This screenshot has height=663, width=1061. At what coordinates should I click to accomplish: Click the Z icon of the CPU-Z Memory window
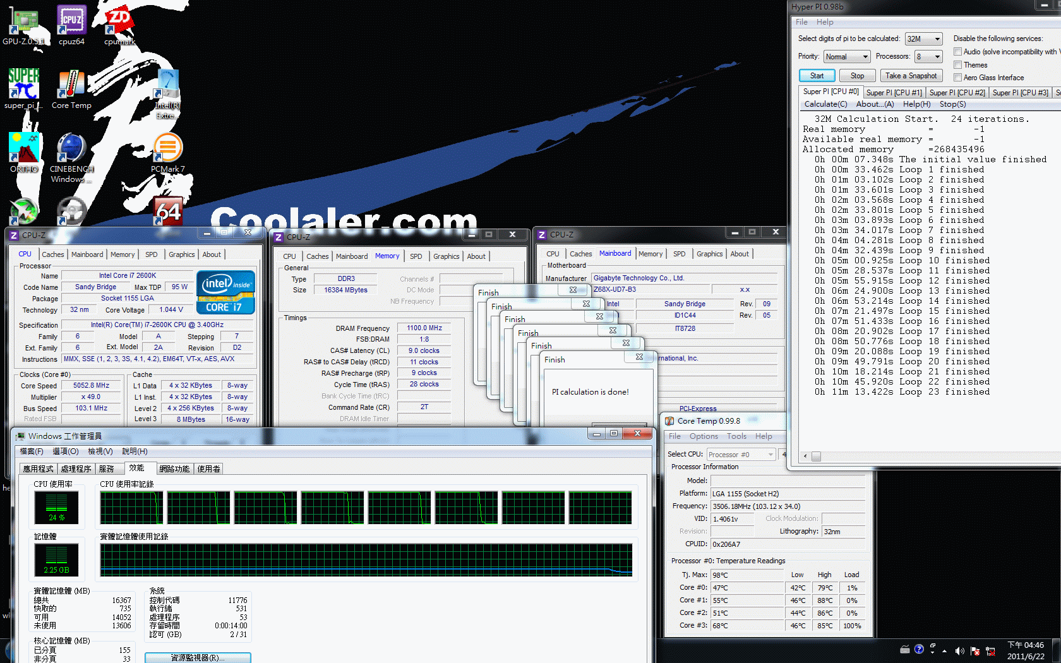point(279,237)
